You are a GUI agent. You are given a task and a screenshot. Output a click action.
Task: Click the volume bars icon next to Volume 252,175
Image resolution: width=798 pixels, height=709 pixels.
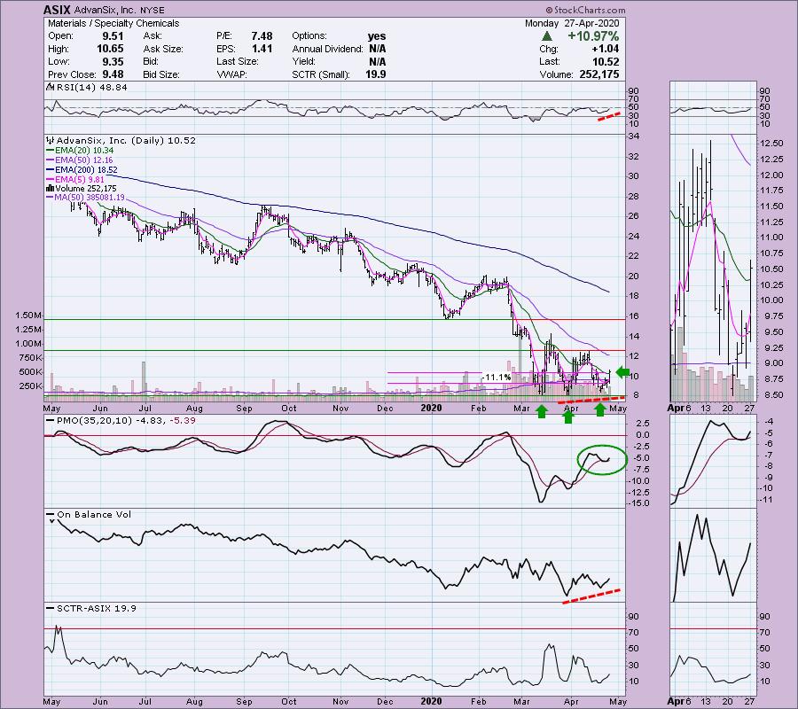(x=50, y=188)
